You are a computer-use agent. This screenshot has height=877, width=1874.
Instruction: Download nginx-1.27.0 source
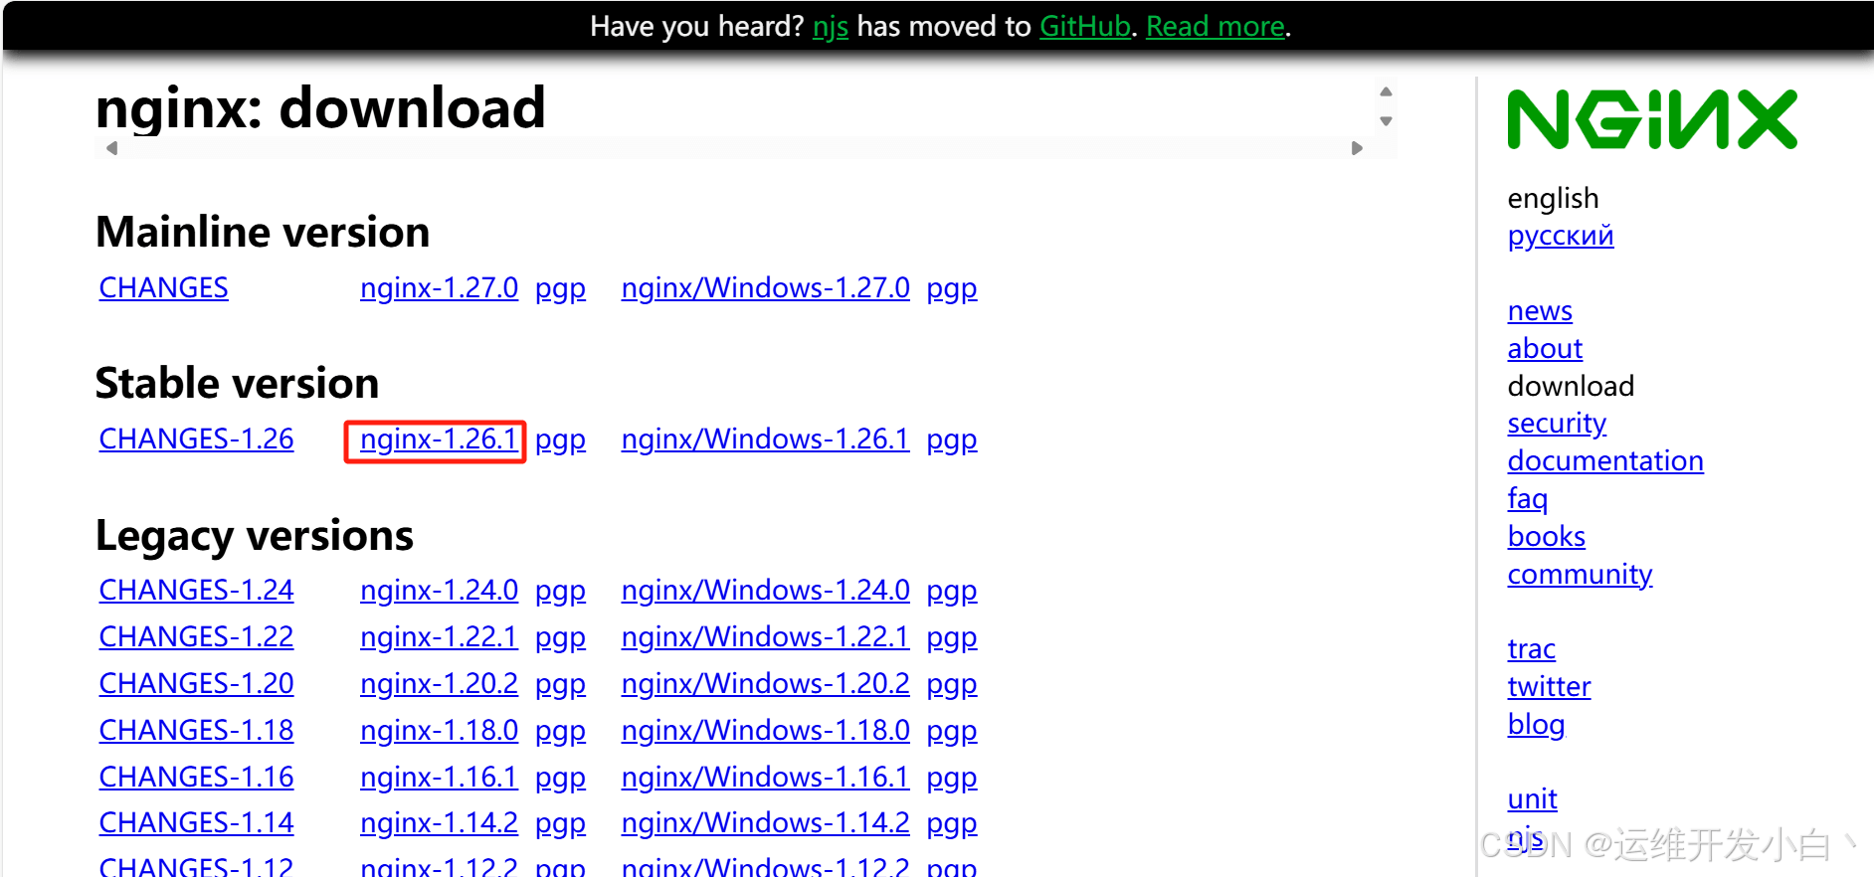(x=439, y=287)
